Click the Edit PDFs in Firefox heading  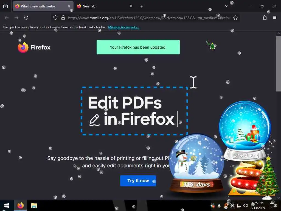tap(131, 111)
